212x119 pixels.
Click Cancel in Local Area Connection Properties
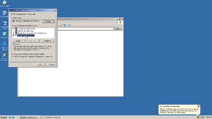[51, 64]
